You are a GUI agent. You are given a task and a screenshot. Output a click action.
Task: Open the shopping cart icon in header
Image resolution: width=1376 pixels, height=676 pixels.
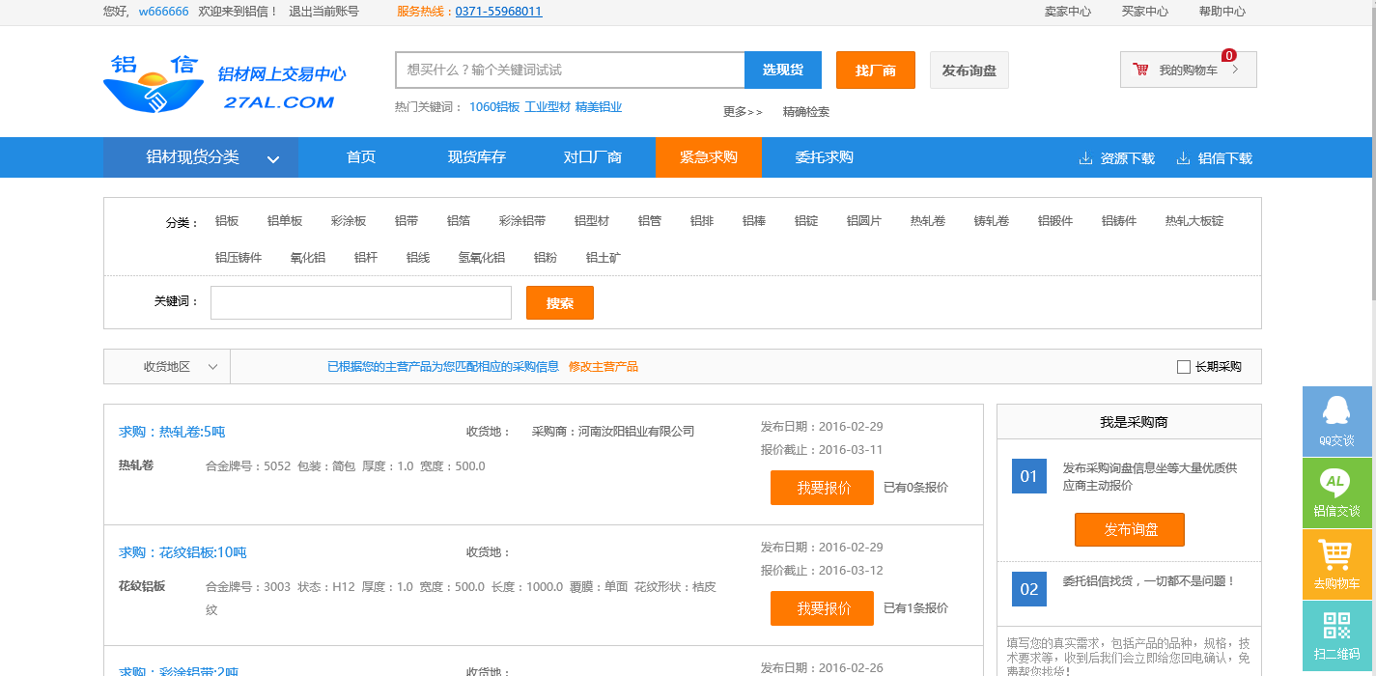[1141, 70]
